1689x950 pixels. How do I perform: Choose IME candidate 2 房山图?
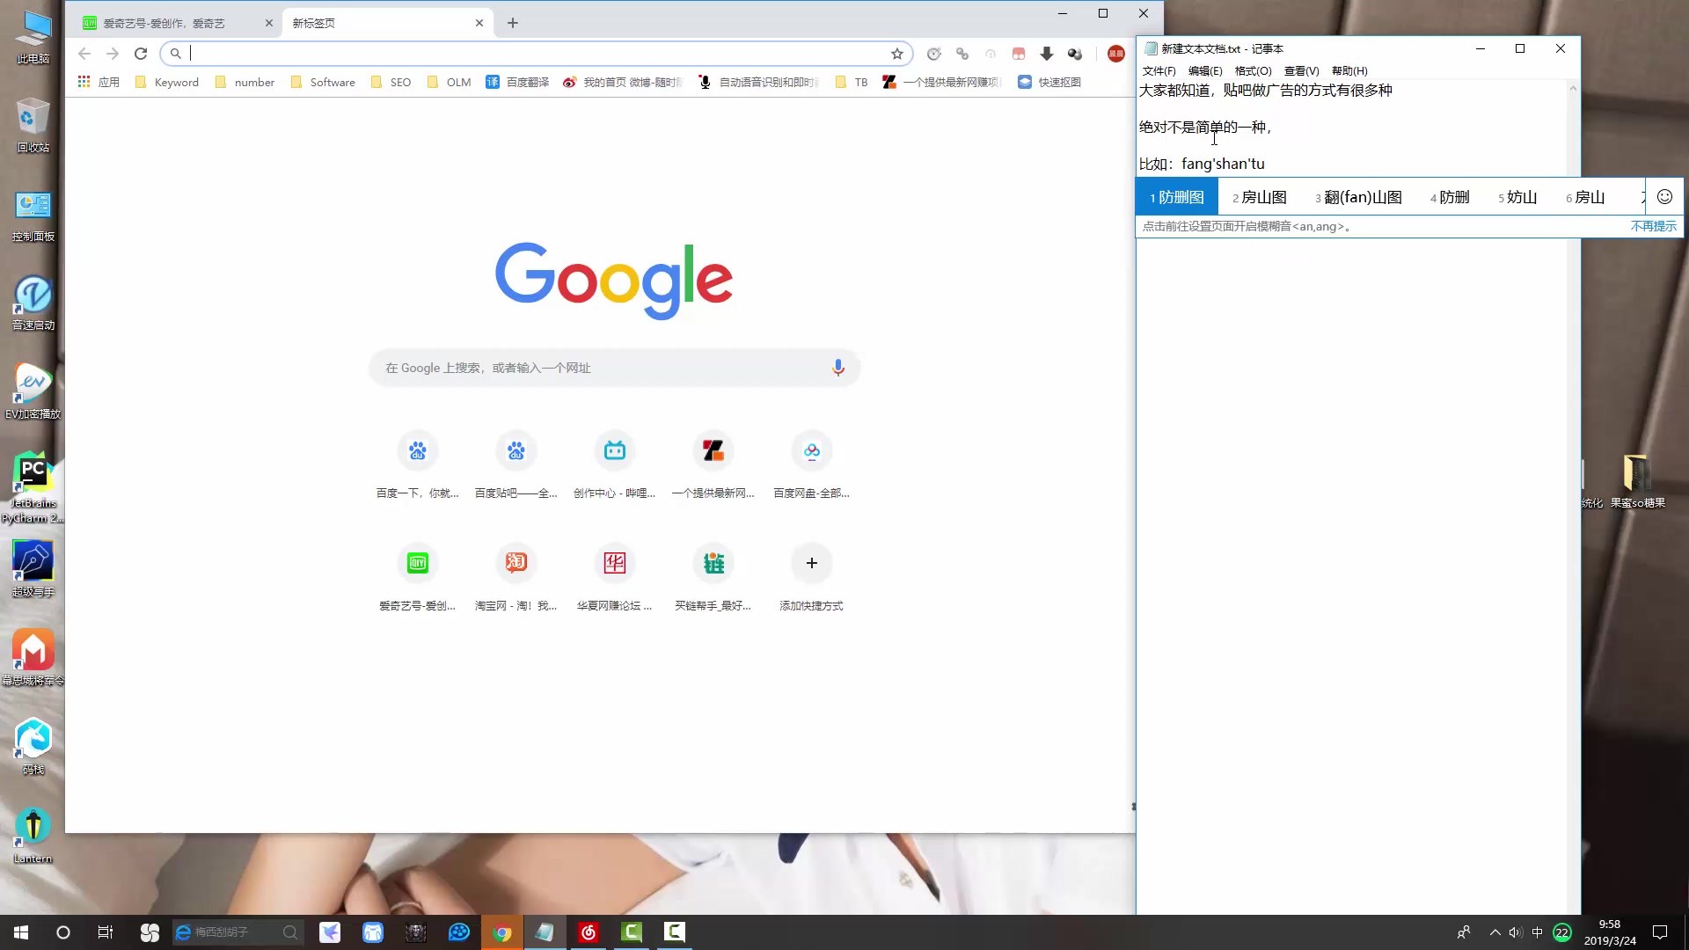[1260, 197]
